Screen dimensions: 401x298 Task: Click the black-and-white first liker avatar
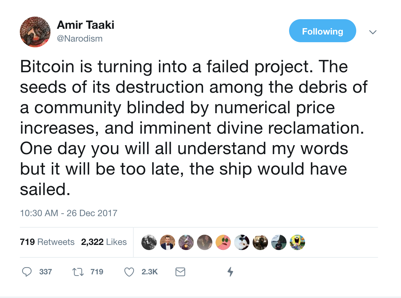click(x=149, y=242)
